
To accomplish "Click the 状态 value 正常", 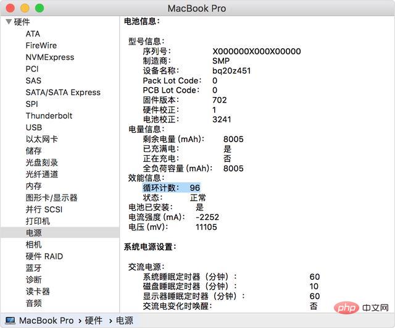I will [x=198, y=198].
